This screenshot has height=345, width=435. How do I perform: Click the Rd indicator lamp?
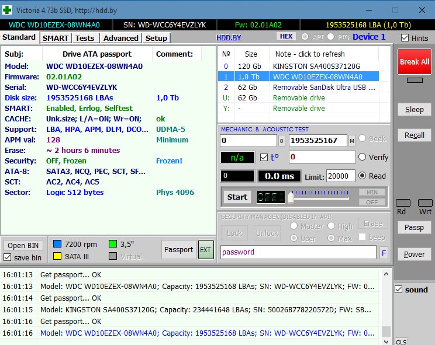click(403, 203)
